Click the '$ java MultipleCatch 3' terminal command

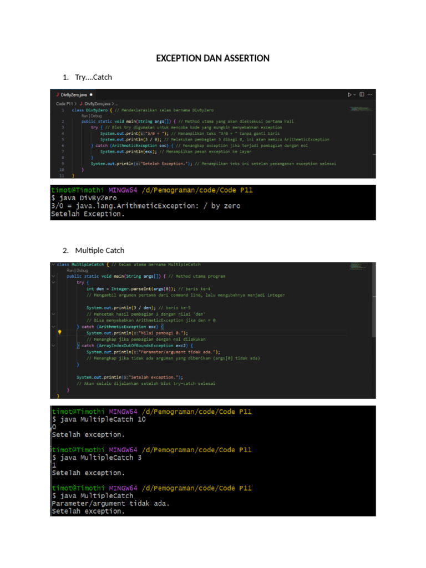tap(97, 458)
